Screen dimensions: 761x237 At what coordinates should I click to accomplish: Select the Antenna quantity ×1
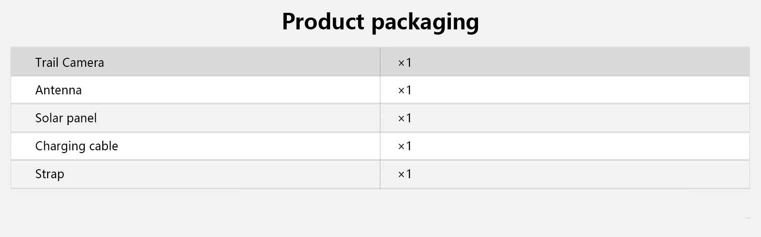point(404,90)
